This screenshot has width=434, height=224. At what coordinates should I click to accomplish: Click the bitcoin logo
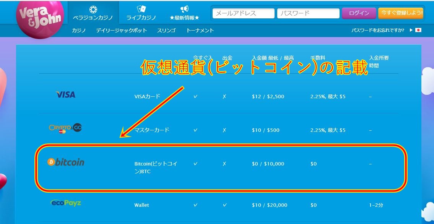[66, 162]
